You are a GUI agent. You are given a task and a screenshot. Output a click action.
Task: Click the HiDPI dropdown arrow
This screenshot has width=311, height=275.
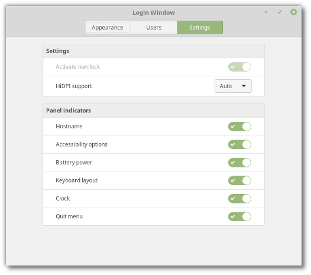point(244,86)
